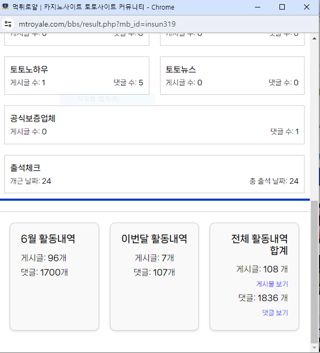Image resolution: width=320 pixels, height=353 pixels.
Task: Maximize the Chrome popup window
Action: 282,7
